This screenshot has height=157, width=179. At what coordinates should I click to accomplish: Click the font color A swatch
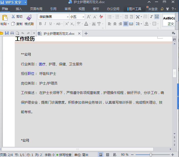click(x=86, y=24)
